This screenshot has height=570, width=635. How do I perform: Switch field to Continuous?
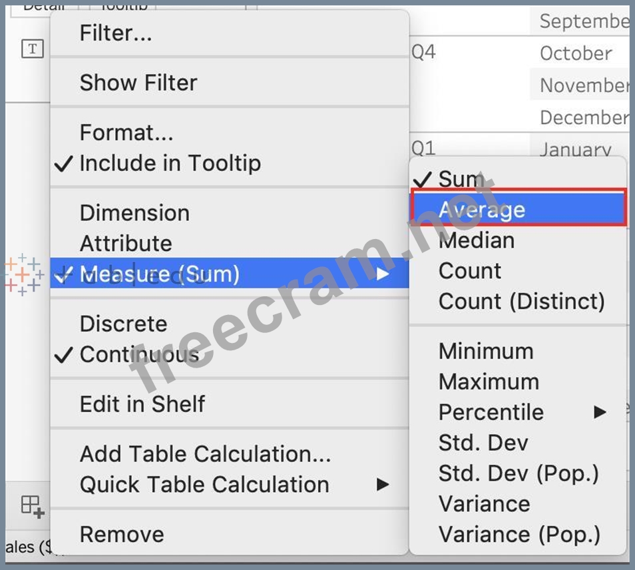point(139,354)
